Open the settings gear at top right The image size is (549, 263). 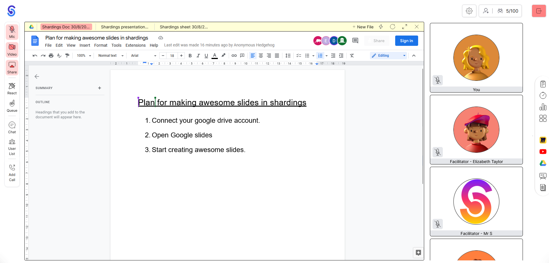(469, 11)
